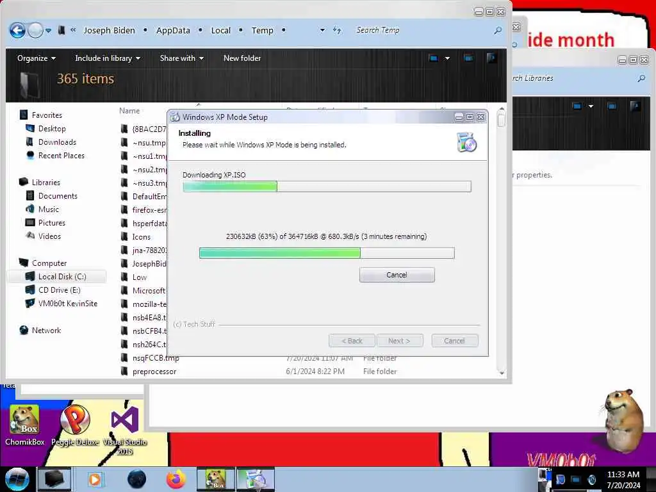The height and width of the screenshot is (492, 656).
Task: Click the media player taskbar icon
Action: [95, 479]
